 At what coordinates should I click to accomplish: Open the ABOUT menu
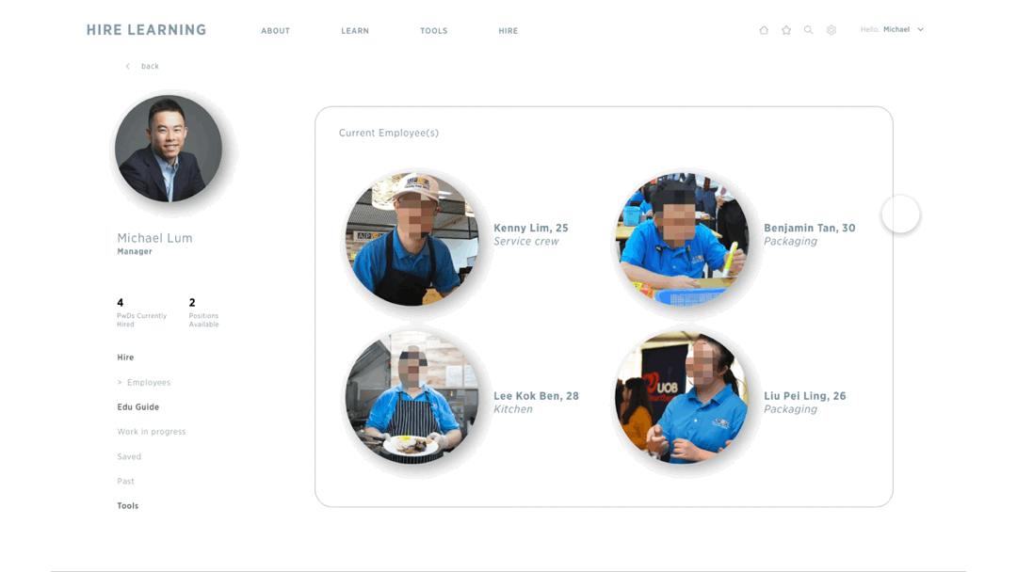[x=276, y=30]
